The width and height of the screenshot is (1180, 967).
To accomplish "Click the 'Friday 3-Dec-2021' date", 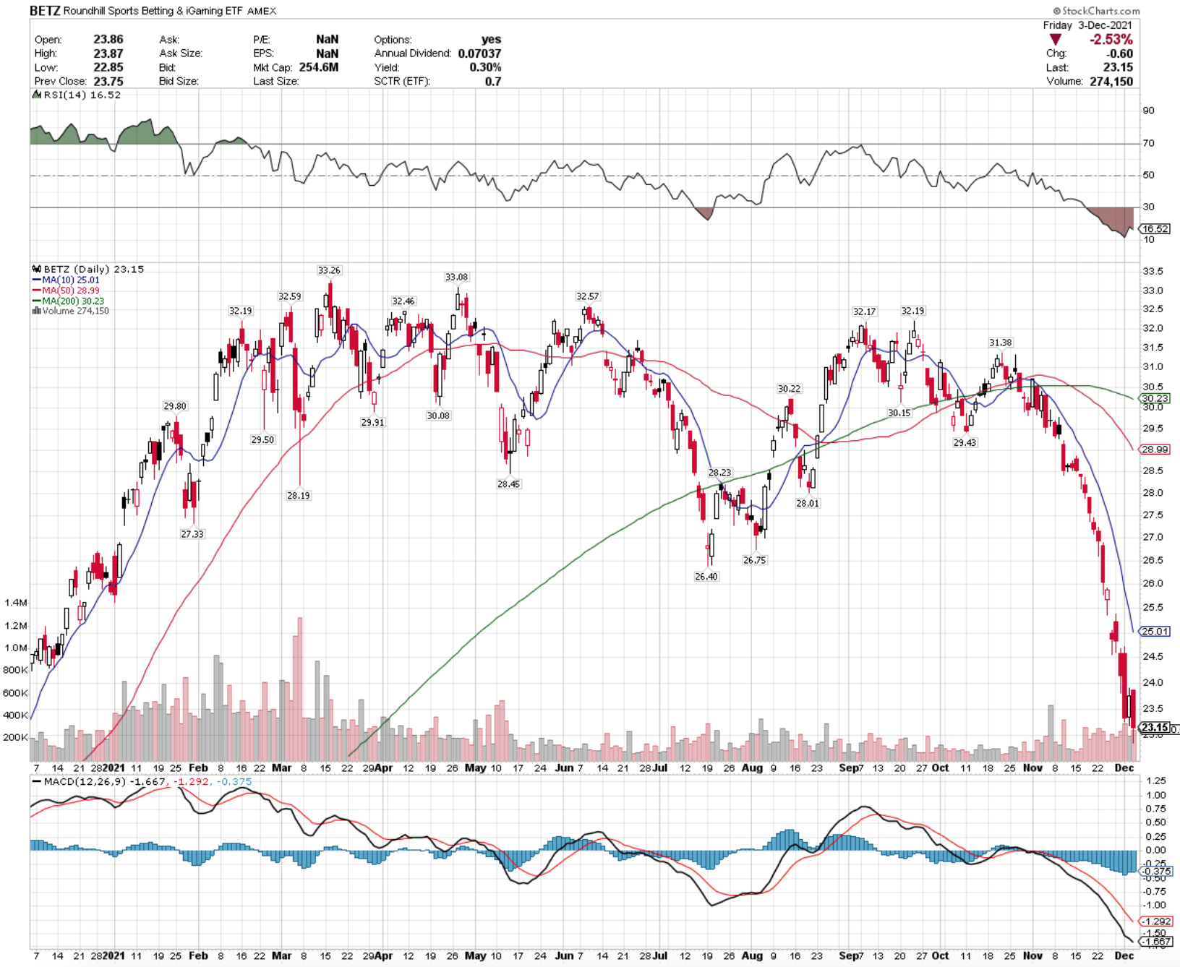I will click(x=1087, y=25).
